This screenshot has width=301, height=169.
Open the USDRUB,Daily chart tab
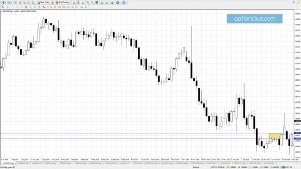182,163
